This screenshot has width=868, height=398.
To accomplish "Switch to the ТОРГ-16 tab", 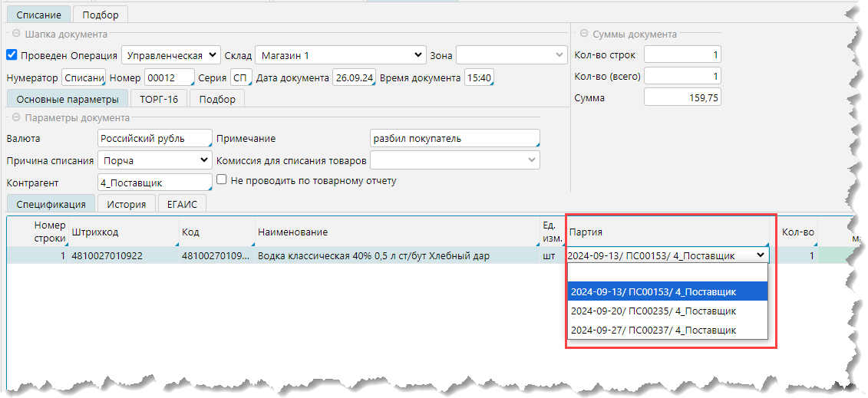I will (159, 99).
